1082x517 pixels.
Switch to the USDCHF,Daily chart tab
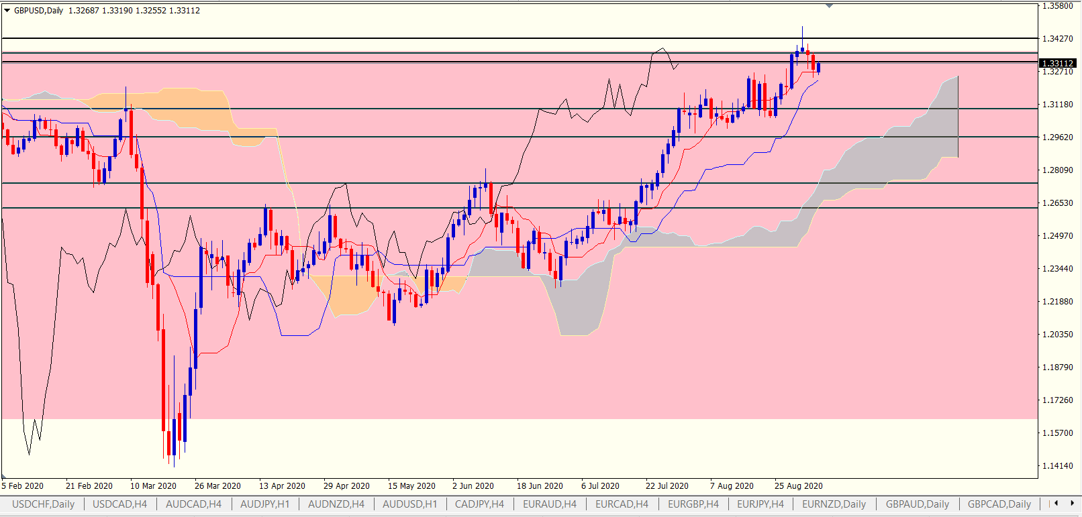[x=44, y=504]
